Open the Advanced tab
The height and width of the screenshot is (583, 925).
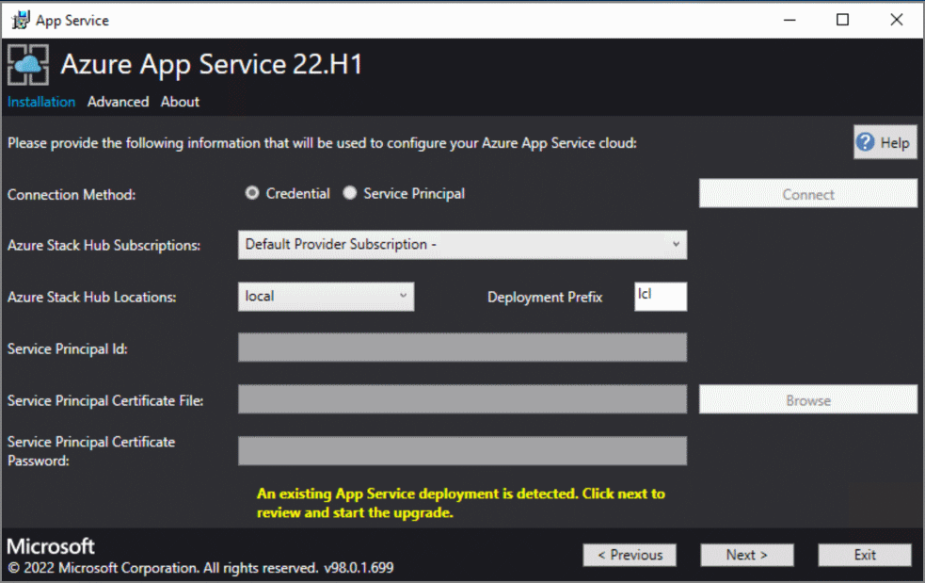(x=118, y=102)
